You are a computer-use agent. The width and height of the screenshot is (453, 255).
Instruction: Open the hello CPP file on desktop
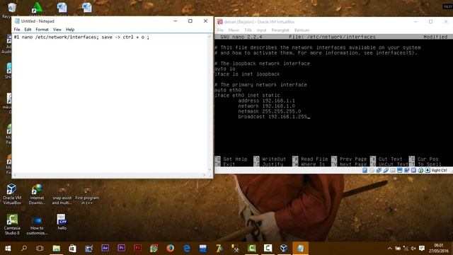[x=62, y=222]
